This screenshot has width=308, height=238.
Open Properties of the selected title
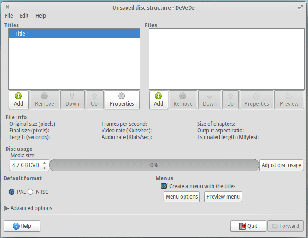tap(122, 99)
